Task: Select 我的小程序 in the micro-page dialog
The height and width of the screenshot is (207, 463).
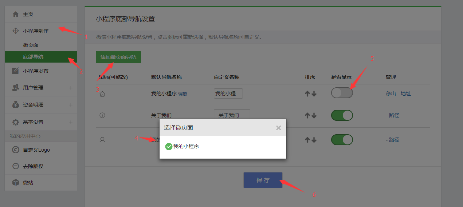Action: 182,147
